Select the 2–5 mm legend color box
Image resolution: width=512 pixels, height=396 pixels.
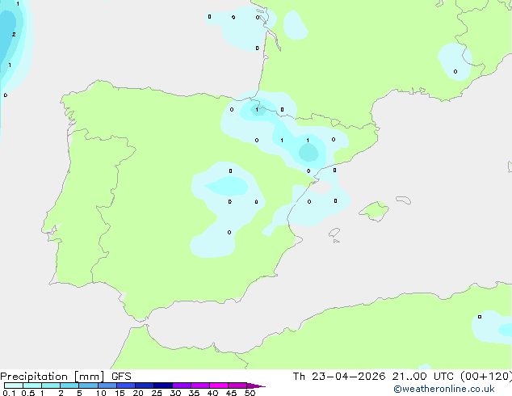coord(69,385)
